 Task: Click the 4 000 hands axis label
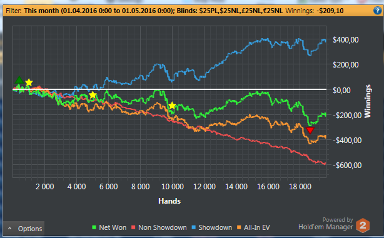click(x=77, y=187)
